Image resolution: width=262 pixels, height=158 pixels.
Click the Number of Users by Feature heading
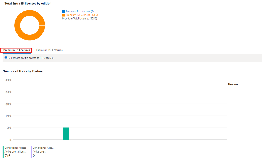tap(23, 71)
